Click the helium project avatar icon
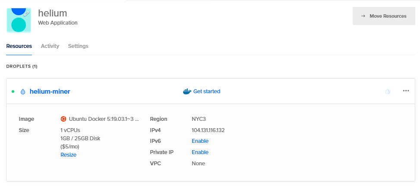This screenshot has width=420, height=186. 19,20
